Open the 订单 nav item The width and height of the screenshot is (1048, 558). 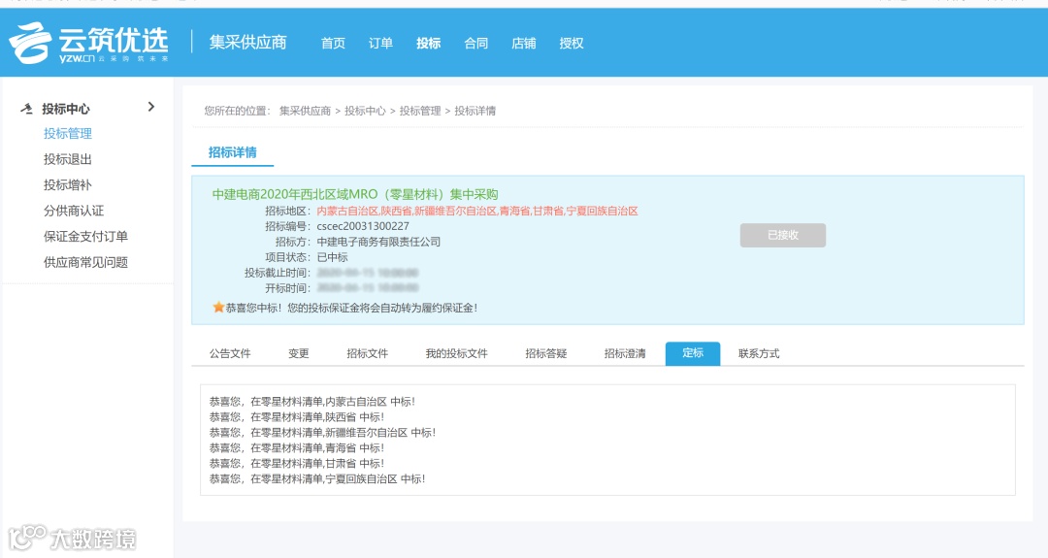380,44
